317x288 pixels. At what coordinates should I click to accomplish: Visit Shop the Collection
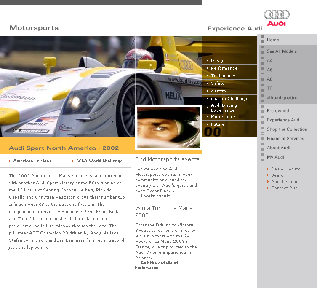(287, 129)
